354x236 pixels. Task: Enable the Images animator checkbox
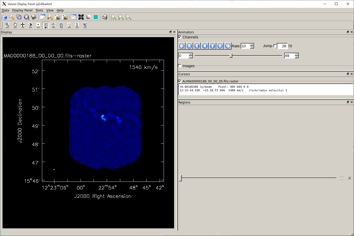click(180, 66)
